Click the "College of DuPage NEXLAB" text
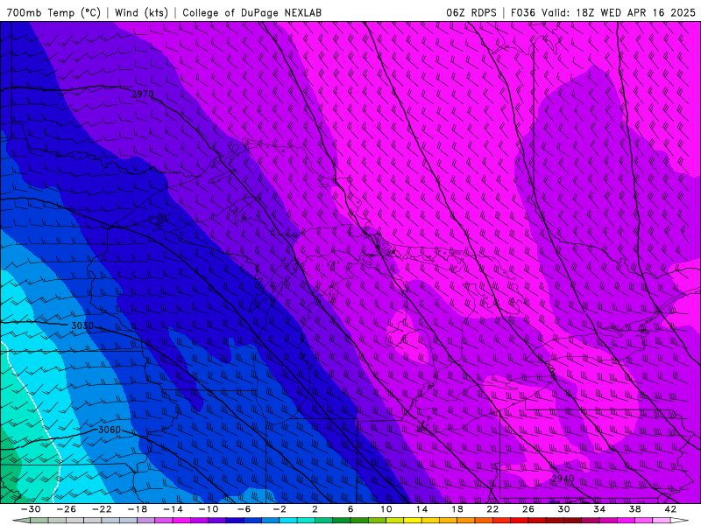 tap(251, 12)
